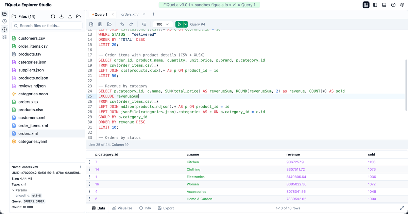408x214 pixels.
Task: Open the row menu for the Home & Garden row
Action: tap(90, 199)
